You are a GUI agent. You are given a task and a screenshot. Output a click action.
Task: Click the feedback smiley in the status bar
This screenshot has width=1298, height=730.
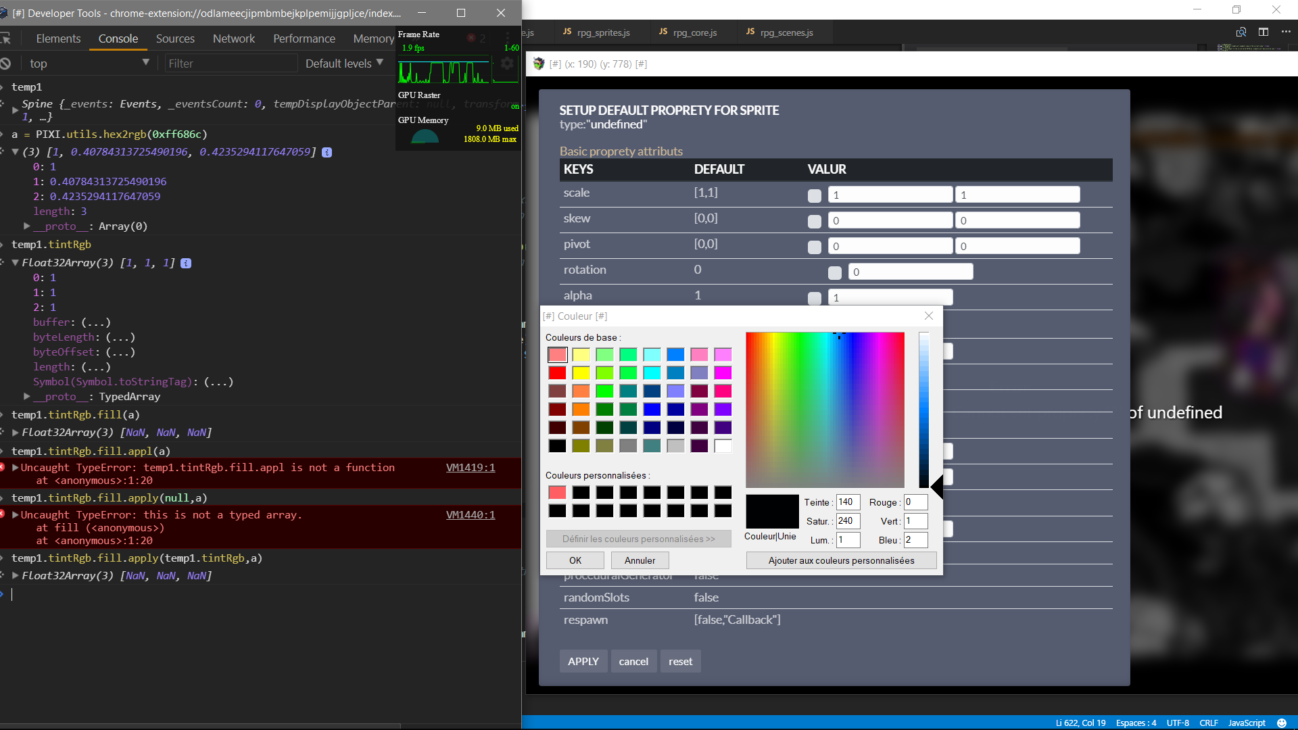1283,723
